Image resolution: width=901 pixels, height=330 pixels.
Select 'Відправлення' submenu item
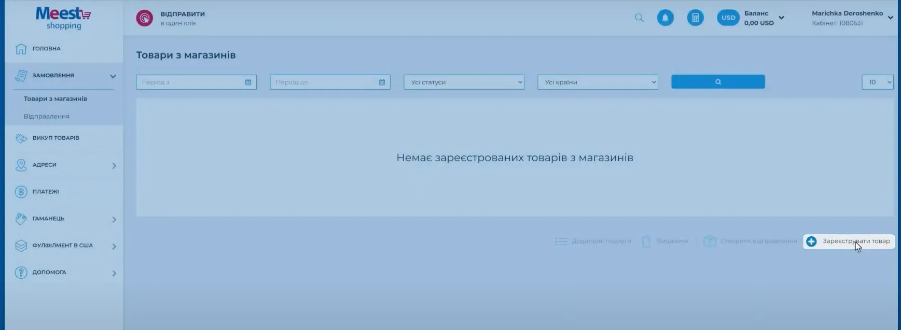(47, 117)
